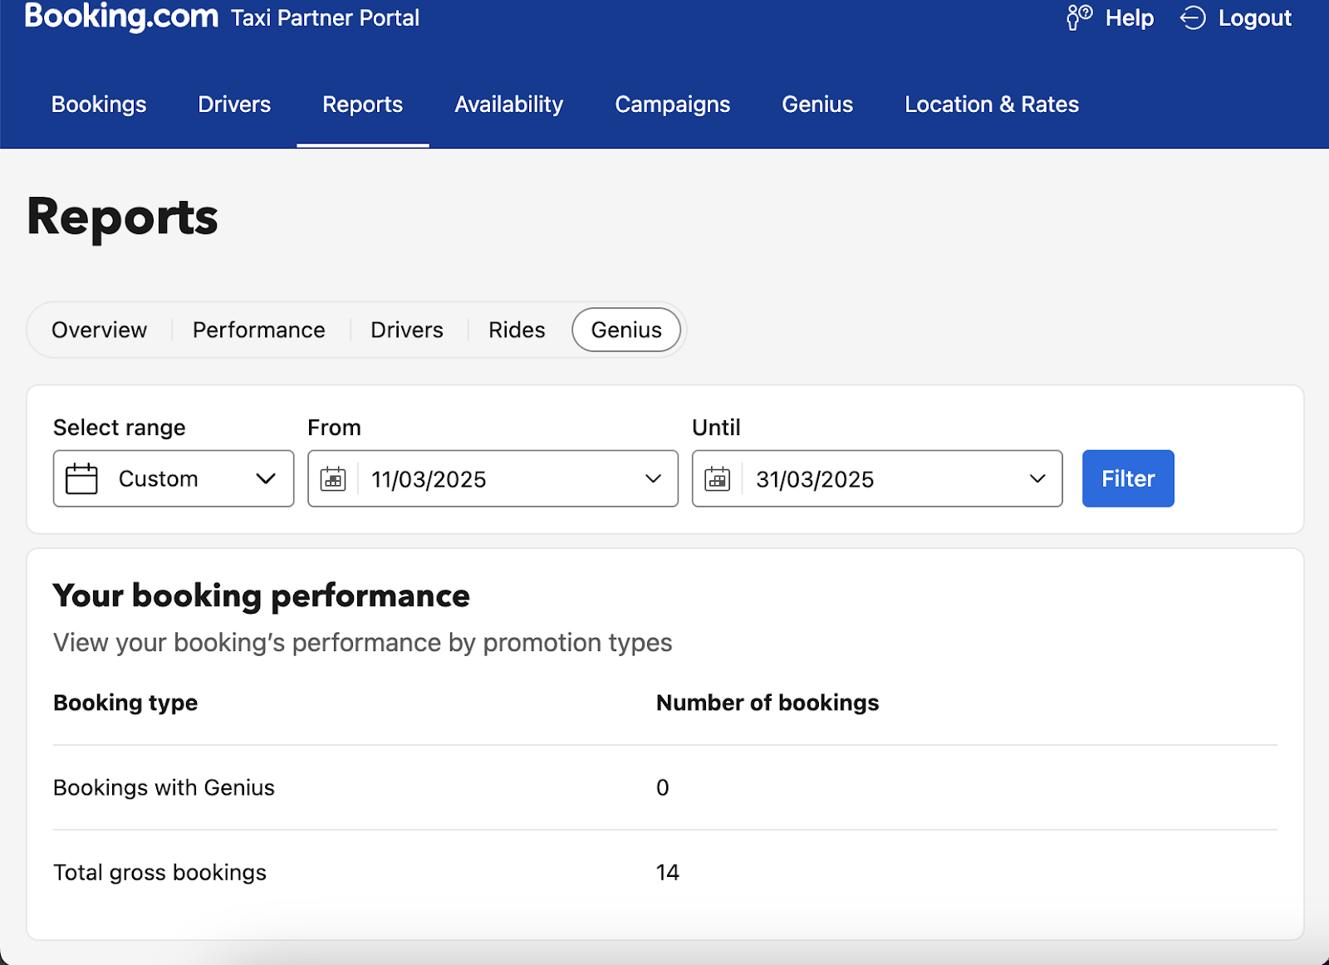
Task: Click the Booking.com logo
Action: coord(121,15)
